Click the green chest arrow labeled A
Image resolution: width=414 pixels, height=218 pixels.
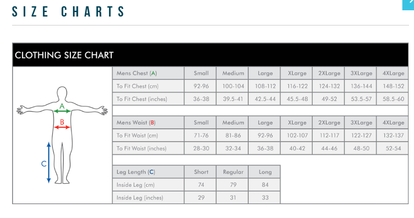tap(62, 111)
